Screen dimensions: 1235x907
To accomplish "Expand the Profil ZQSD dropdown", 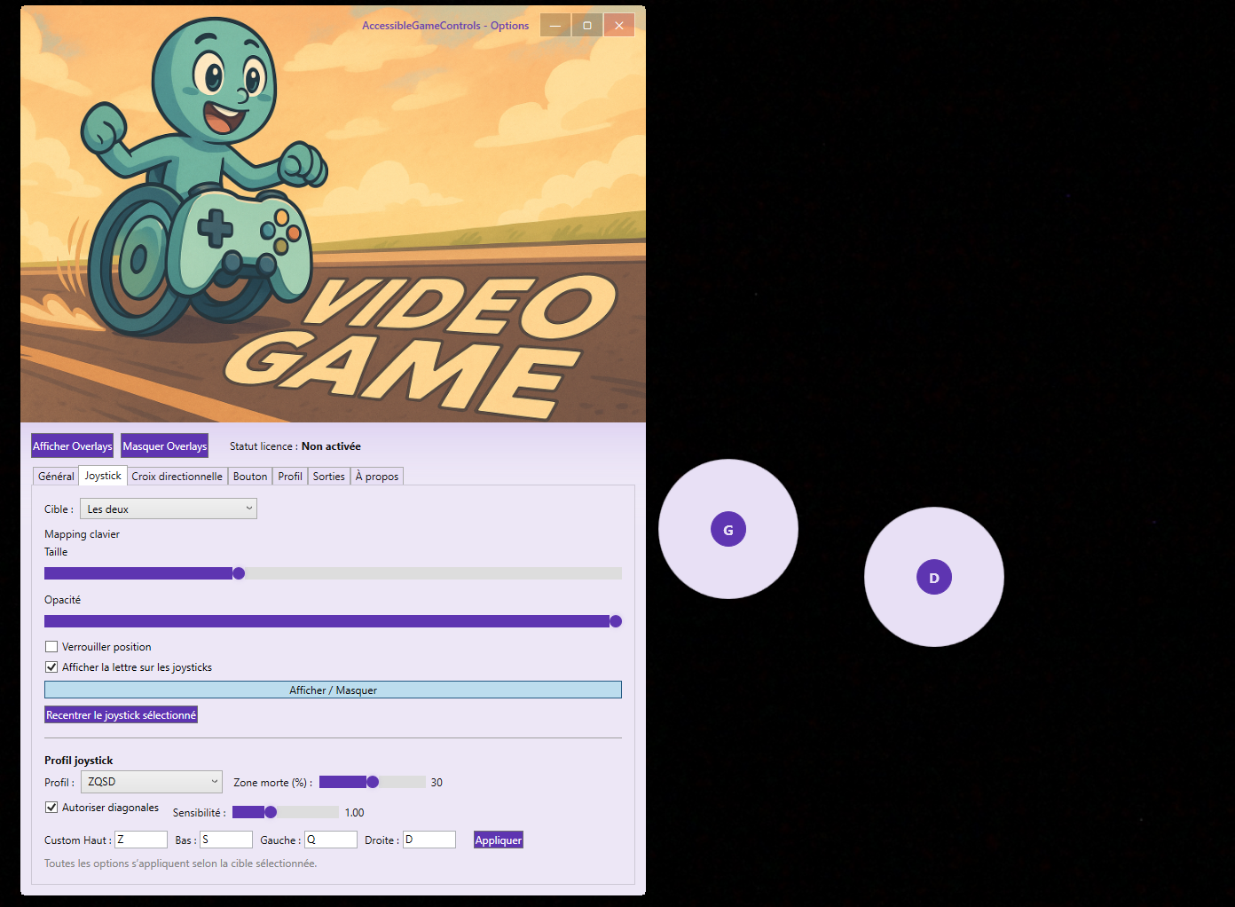I will [x=152, y=782].
